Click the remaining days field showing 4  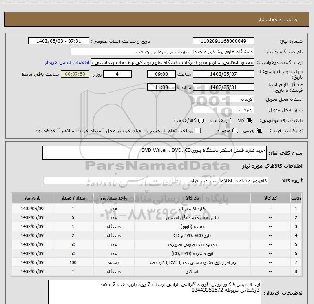(117, 74)
